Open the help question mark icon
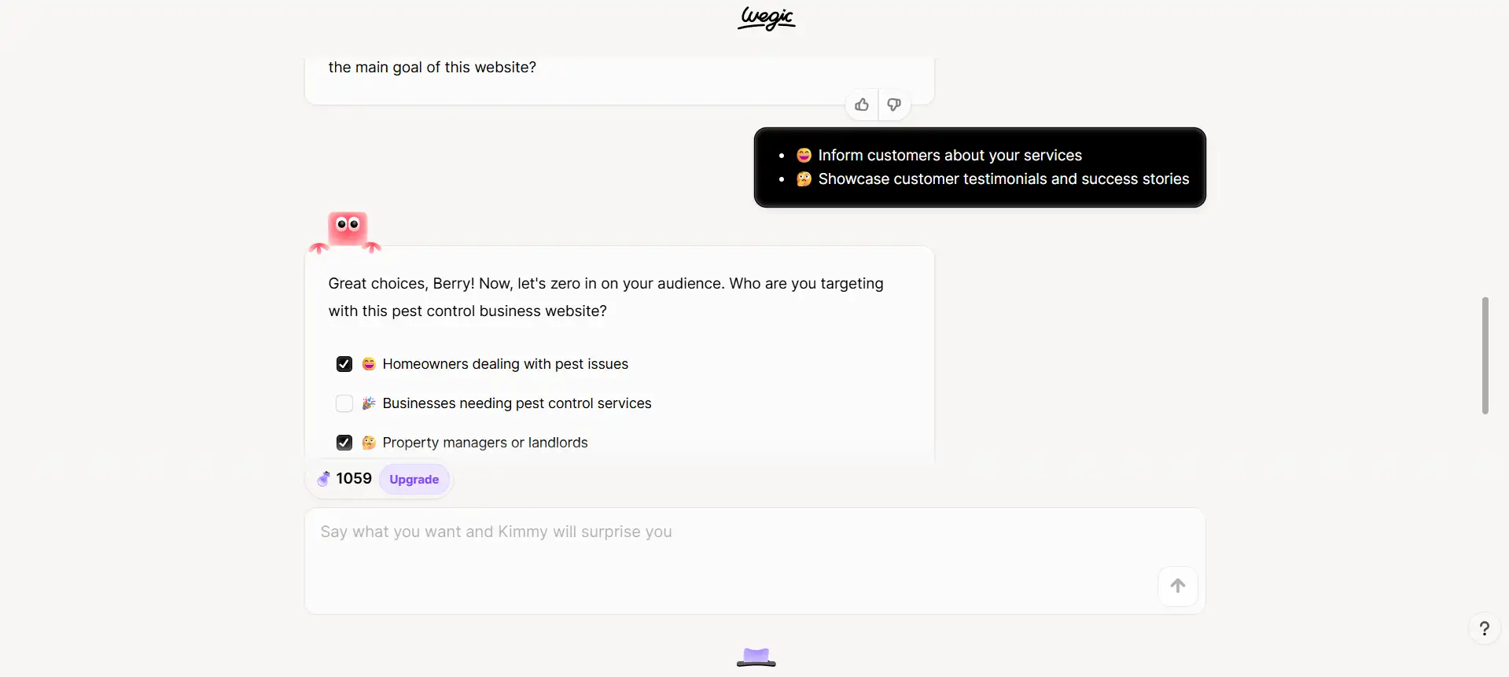1509x677 pixels. pos(1484,629)
